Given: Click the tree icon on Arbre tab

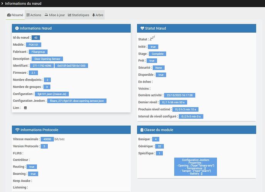Looking at the screenshot, I should pos(93,15).
